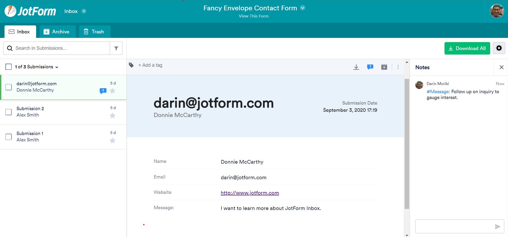Star the Submission 2 entry
This screenshot has height=237, width=508.
pyautogui.click(x=113, y=115)
